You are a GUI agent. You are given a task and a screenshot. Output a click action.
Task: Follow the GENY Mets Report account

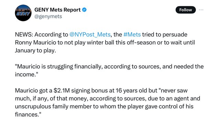pyautogui.click(x=186, y=10)
